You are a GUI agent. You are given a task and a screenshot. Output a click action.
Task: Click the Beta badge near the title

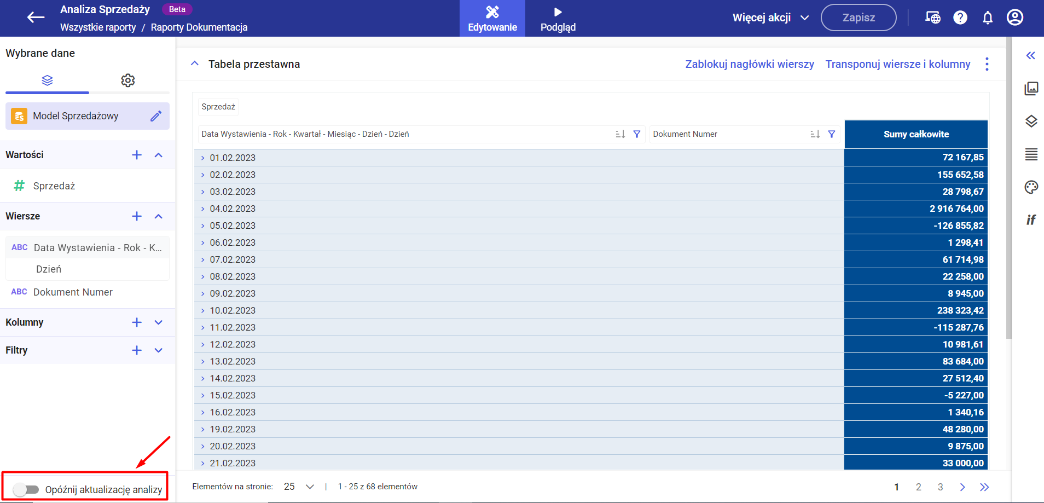click(x=177, y=9)
